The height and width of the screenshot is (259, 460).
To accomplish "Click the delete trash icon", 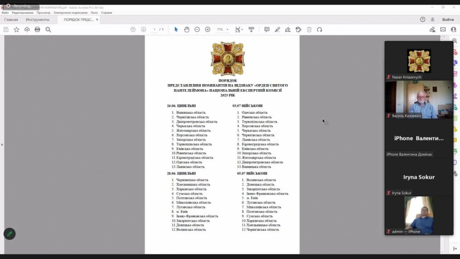I will 309,29.
